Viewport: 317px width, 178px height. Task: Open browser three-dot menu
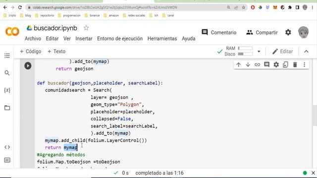[313, 7]
